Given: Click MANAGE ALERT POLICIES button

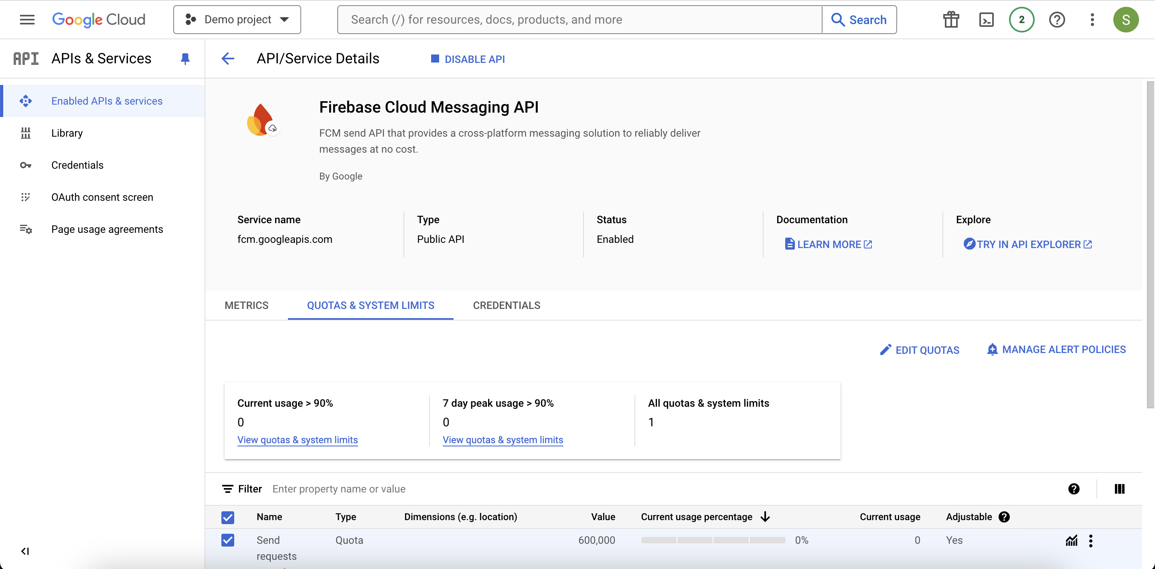Looking at the screenshot, I should [x=1056, y=349].
